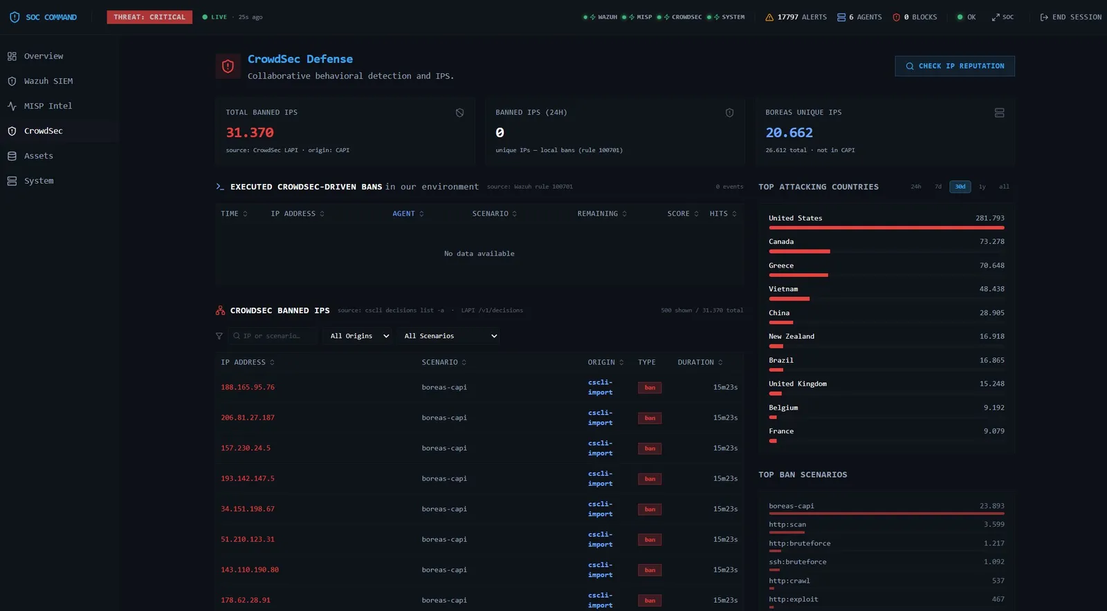Open Overview in the sidebar

60,56
